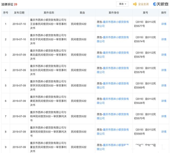Open the 案由 filter dropdown

tap(122, 4)
